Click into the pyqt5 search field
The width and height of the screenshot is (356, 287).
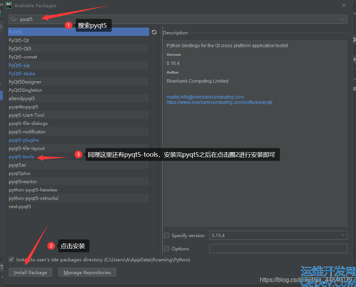tap(178, 19)
